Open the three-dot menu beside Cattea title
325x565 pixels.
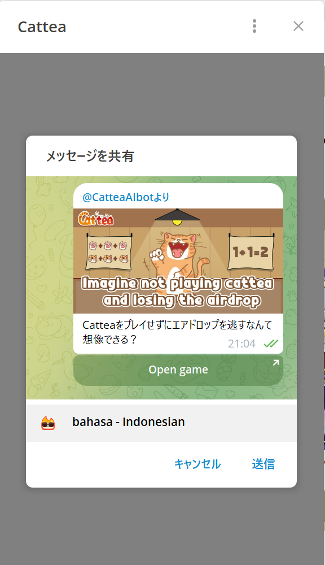click(254, 27)
